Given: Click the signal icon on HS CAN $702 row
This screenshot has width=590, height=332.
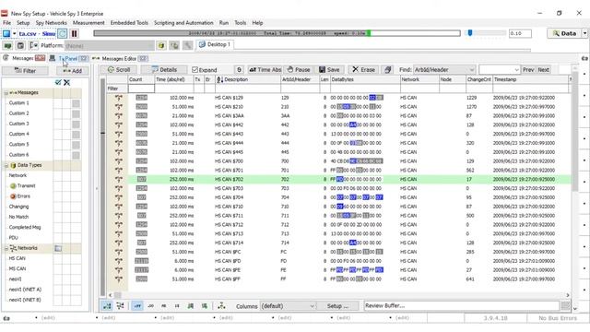Looking at the screenshot, I should 119,179.
